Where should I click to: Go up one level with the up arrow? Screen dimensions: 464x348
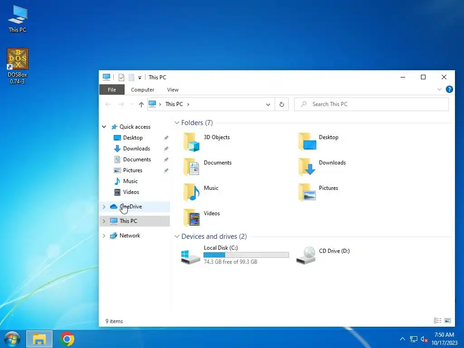(x=141, y=104)
